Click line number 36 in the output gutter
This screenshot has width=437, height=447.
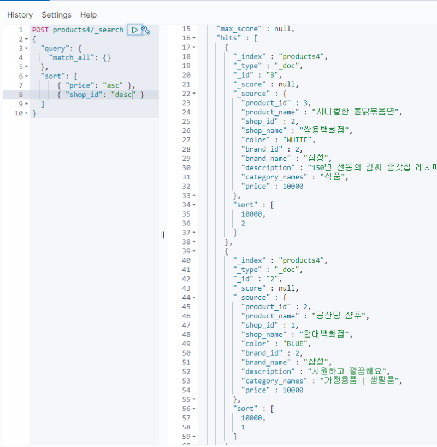click(x=186, y=223)
